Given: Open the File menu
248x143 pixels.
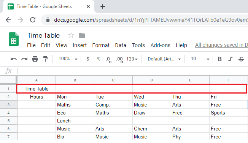Looking at the screenshot, I should tap(31, 45).
